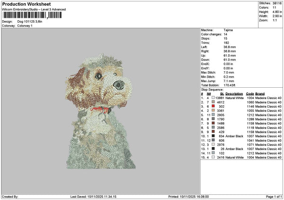Click the Brand column header
This screenshot has height=200, width=284.
pyautogui.click(x=260, y=94)
